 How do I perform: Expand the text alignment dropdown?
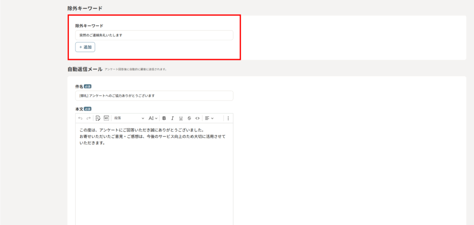pos(209,118)
